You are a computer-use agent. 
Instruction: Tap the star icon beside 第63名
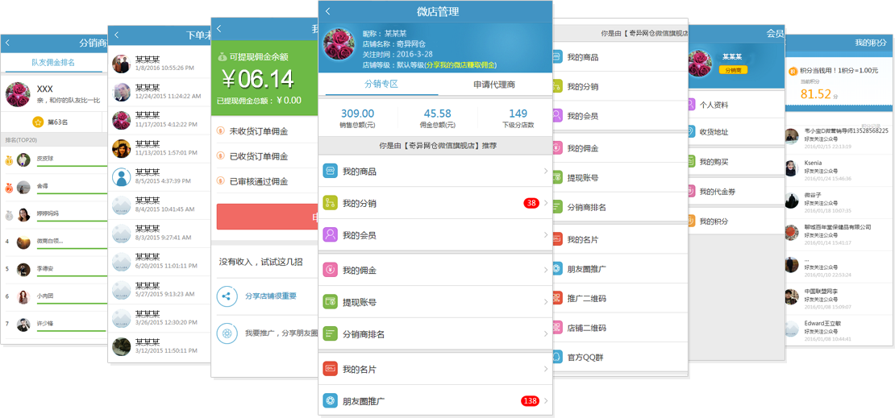(38, 122)
